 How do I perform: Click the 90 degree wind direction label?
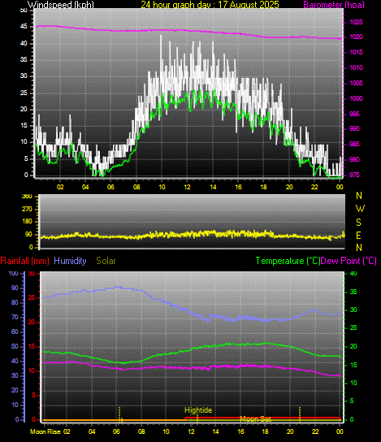[x=28, y=235]
